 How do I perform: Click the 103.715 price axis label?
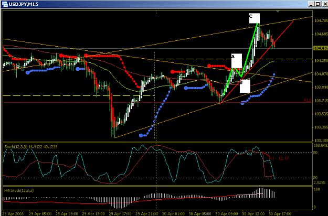point(321,101)
